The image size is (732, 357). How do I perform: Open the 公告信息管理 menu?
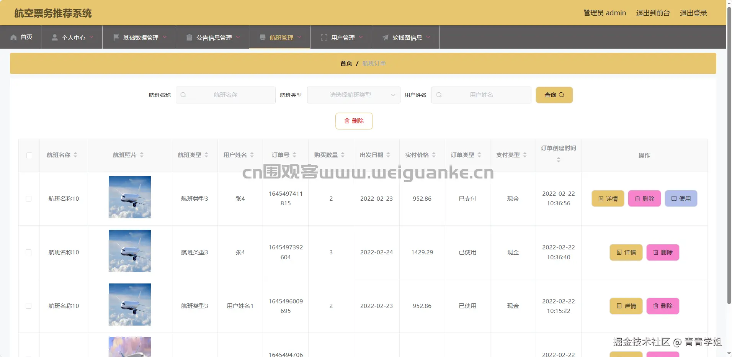click(x=212, y=37)
